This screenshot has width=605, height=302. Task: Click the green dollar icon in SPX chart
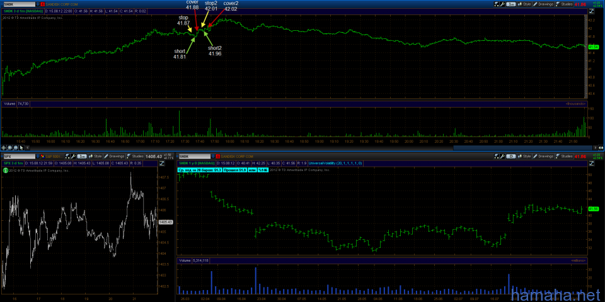coord(5,171)
